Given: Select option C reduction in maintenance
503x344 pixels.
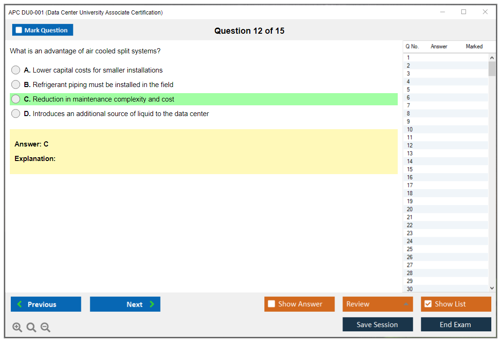Looking at the screenshot, I should [16, 99].
